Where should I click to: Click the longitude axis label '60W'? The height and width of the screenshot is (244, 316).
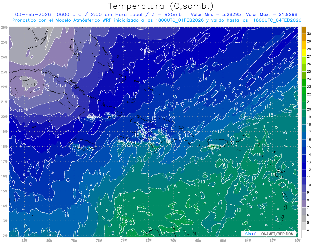[x=298, y=240]
